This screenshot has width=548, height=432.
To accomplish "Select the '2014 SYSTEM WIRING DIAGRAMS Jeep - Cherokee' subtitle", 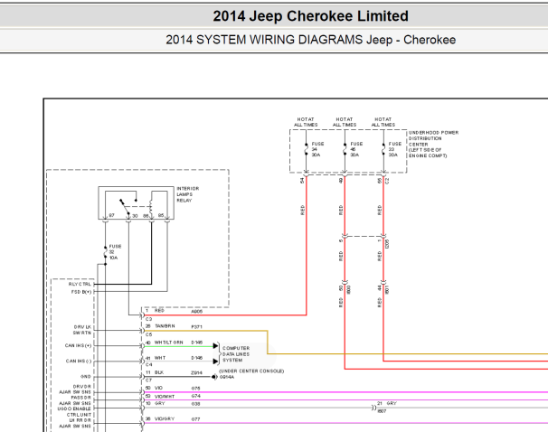I will click(310, 40).
